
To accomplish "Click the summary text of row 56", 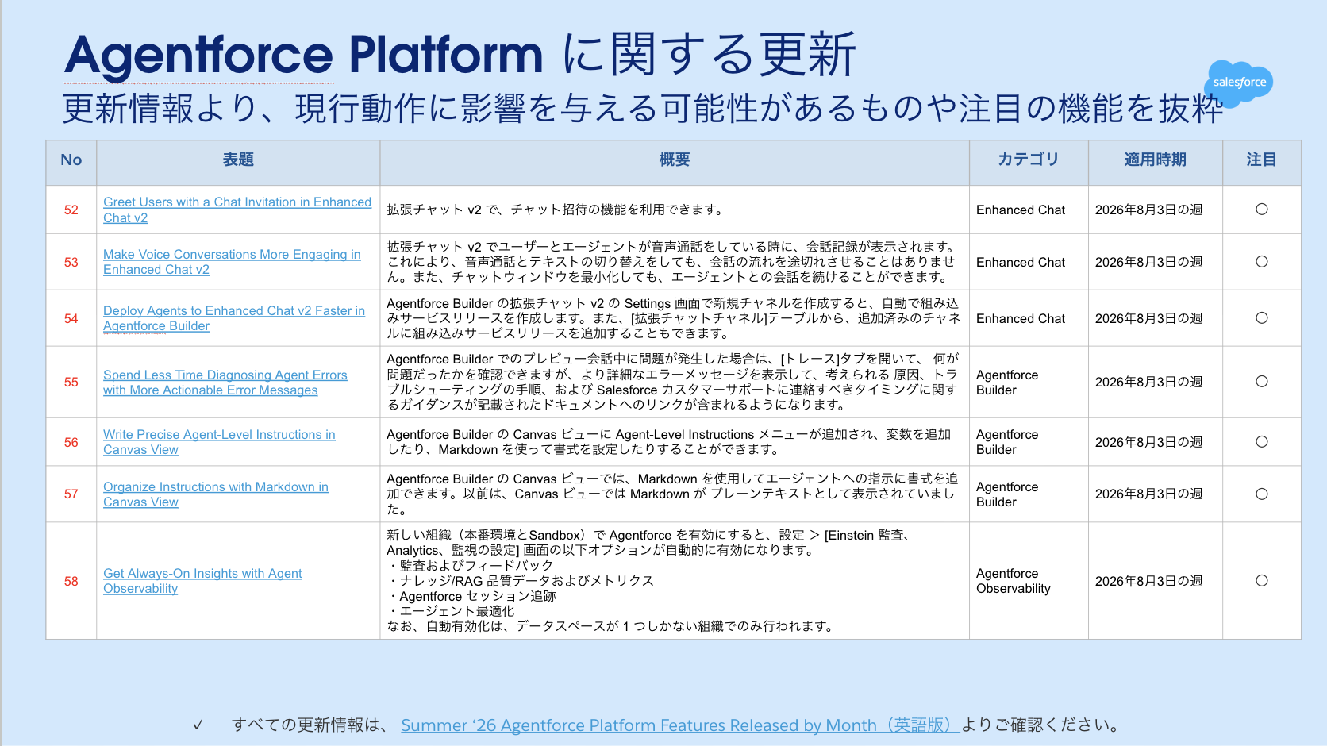I will 669,442.
